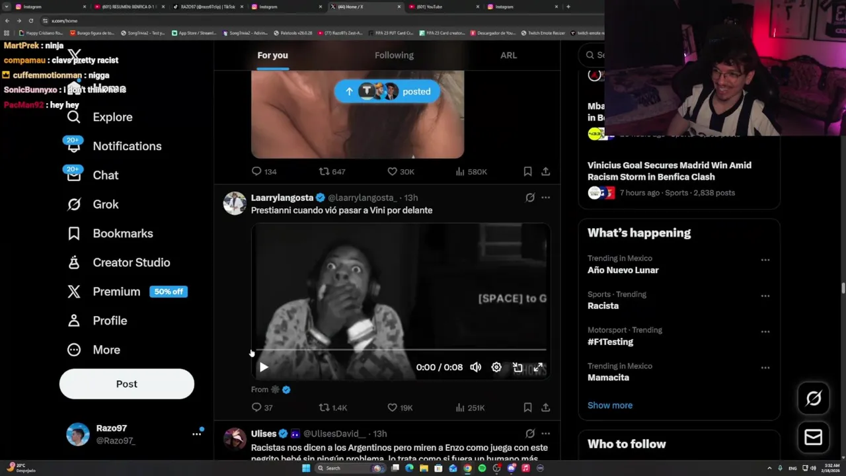
Task: Switch to the TikTok browser tab
Action: [x=206, y=7]
